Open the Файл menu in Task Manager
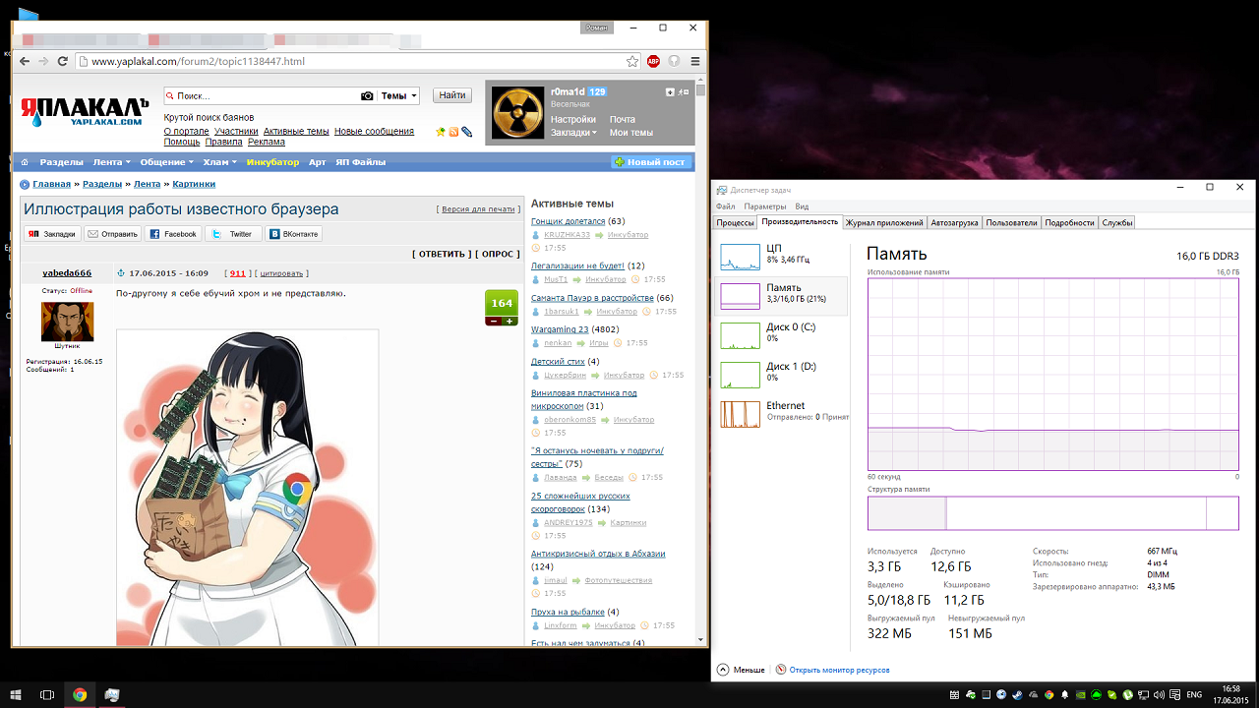The width and height of the screenshot is (1259, 708). [x=726, y=206]
